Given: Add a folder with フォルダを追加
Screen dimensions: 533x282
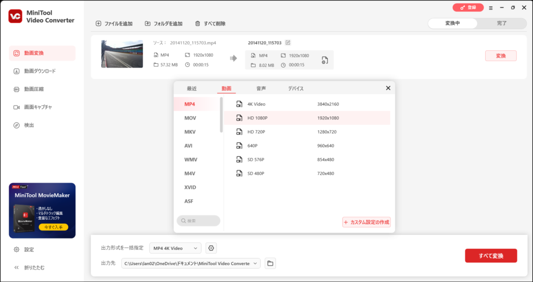Looking at the screenshot, I should (163, 24).
